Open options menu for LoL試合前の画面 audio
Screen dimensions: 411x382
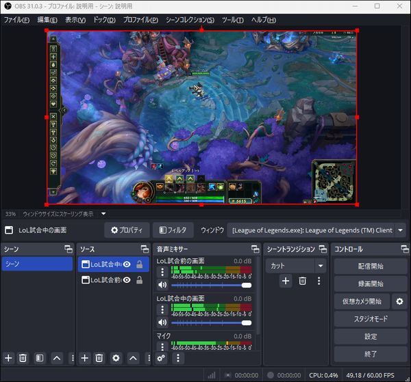click(x=162, y=272)
